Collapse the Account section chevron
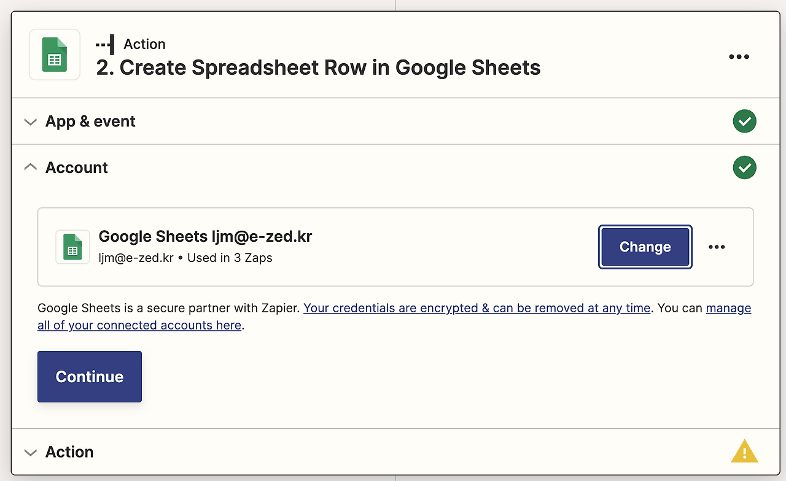 tap(30, 167)
